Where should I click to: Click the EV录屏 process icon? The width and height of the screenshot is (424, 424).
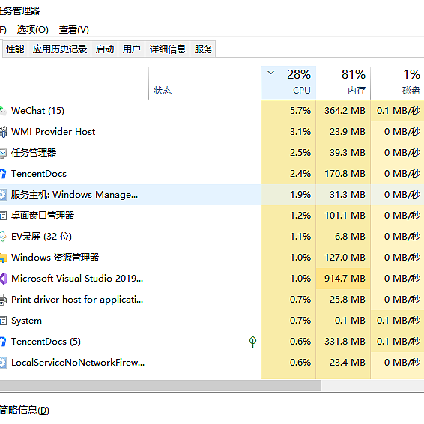3,237
